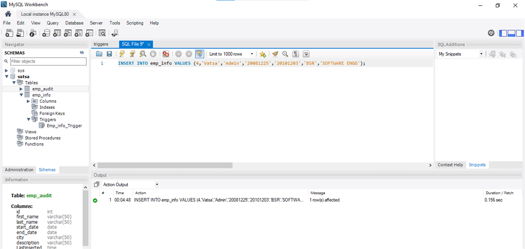525x249 pixels.
Task: Select Stored Procedures node
Action: (43, 138)
